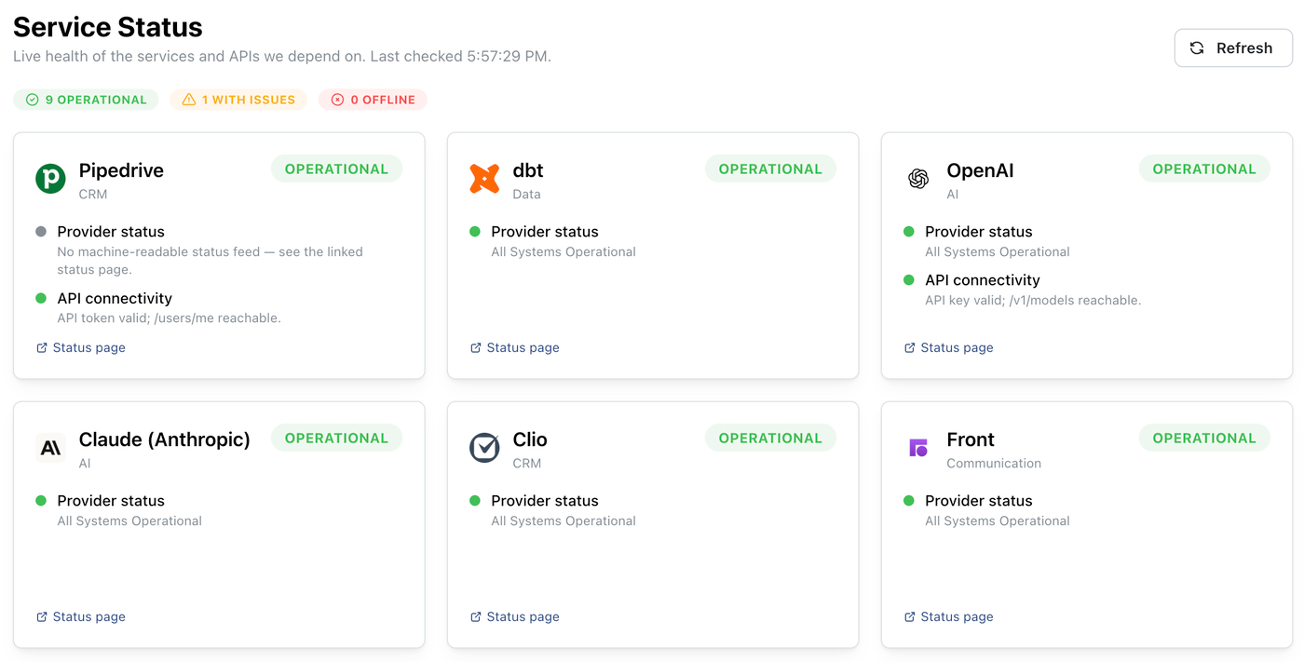Open the Claude (Anthropic) Status page link
1304x662 pixels.
click(81, 617)
